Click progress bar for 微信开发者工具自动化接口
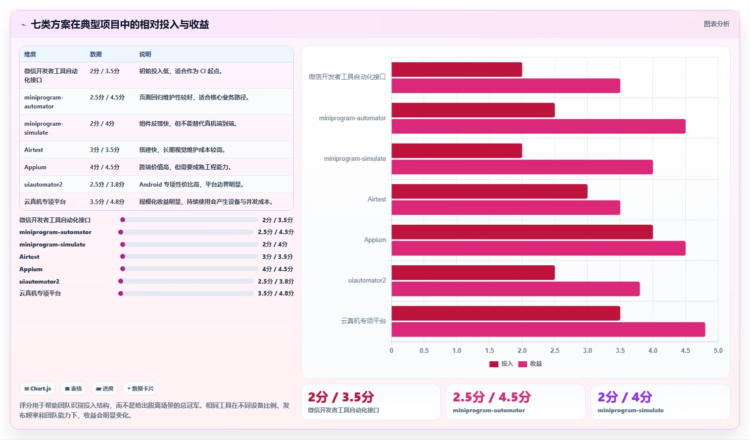 tap(189, 220)
